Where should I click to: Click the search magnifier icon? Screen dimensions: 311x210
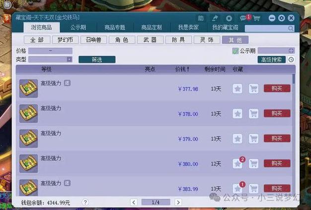(291, 28)
